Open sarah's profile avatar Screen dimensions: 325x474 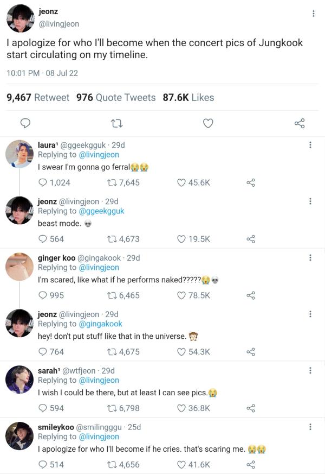19,380
